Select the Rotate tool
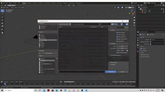The height and width of the screenshot is (92, 165). [x=2, y=20]
